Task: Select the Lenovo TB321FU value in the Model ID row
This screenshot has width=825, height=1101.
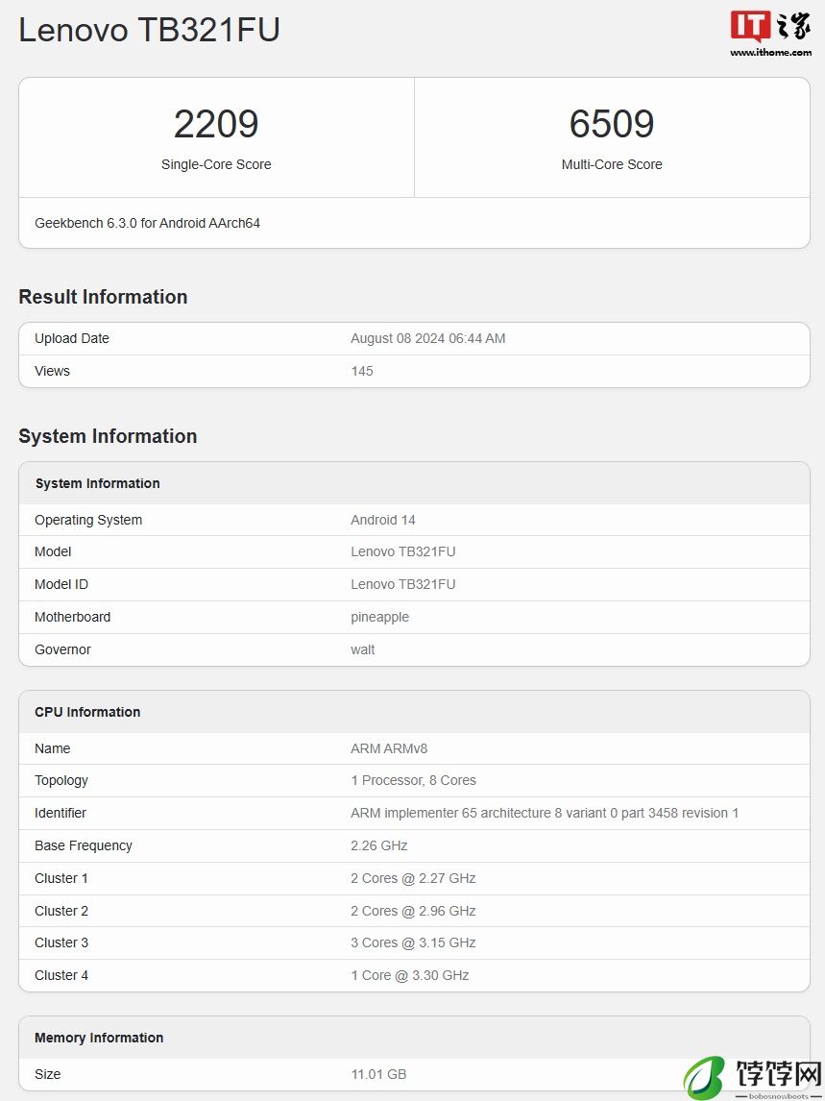Action: pyautogui.click(x=403, y=584)
